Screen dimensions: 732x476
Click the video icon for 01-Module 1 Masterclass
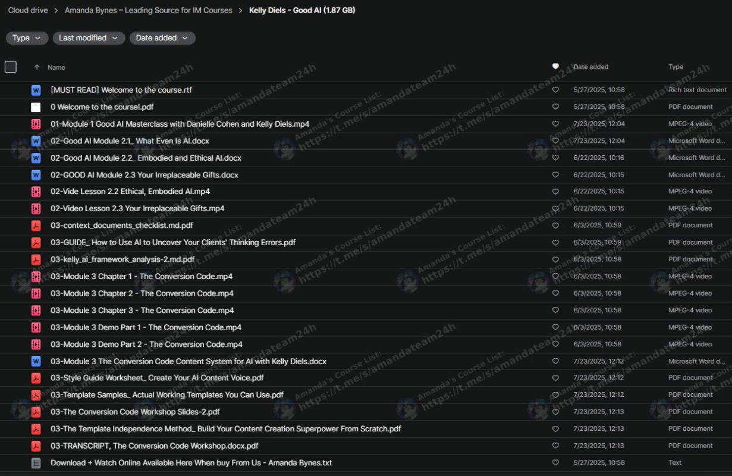tap(36, 124)
